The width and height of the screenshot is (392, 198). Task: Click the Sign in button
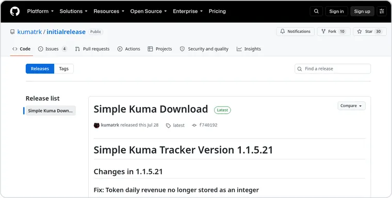336,11
